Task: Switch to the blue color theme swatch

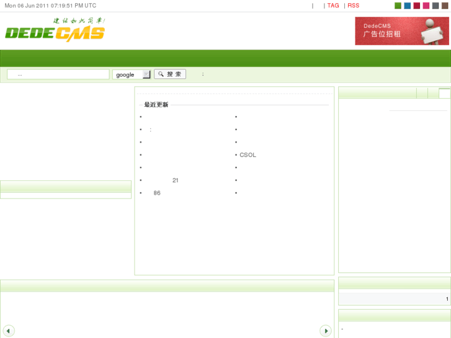Action: tap(408, 6)
